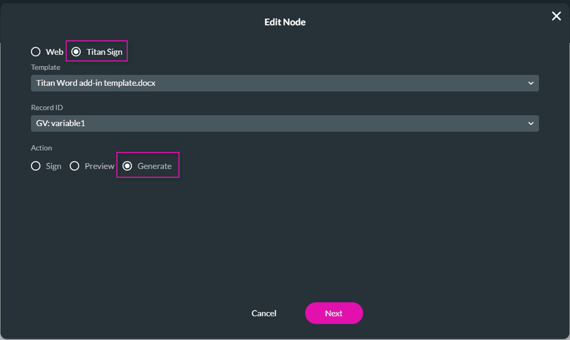The width and height of the screenshot is (570, 340).
Task: Choose the Sign action radio button
Action: pyautogui.click(x=36, y=166)
